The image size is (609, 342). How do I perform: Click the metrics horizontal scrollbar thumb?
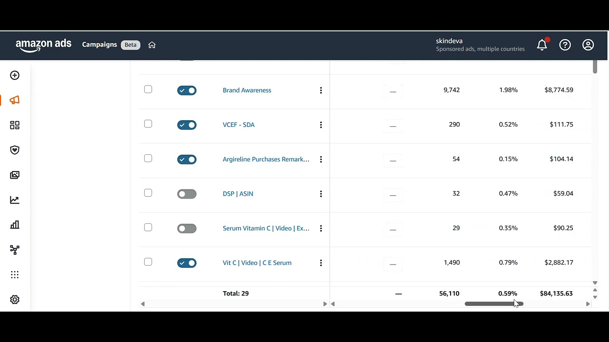tap(494, 304)
